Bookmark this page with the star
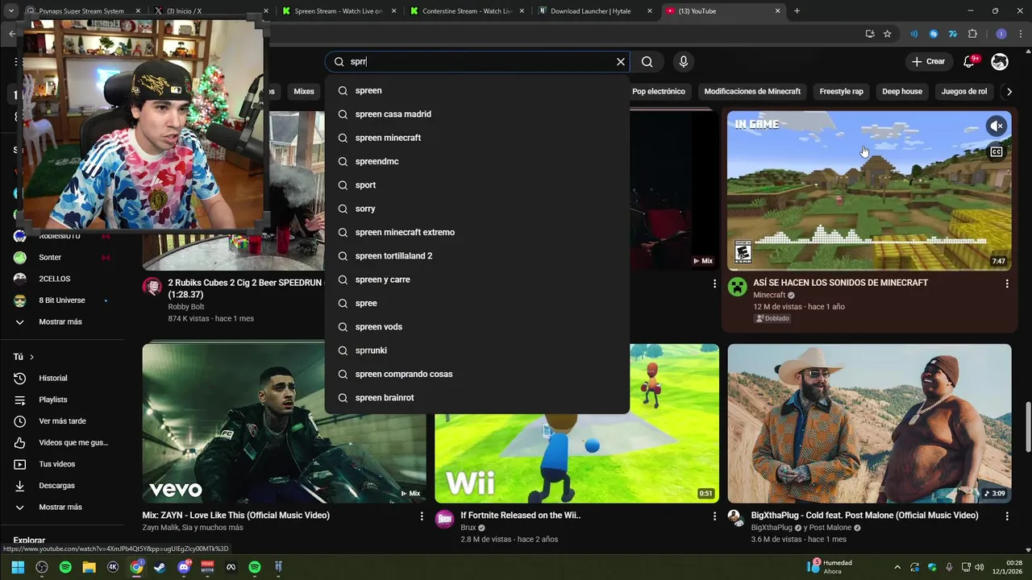This screenshot has height=580, width=1032. pos(887,34)
